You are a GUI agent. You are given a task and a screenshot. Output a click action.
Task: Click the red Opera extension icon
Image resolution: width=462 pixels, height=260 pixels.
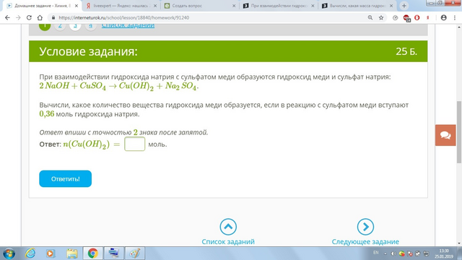tap(417, 17)
